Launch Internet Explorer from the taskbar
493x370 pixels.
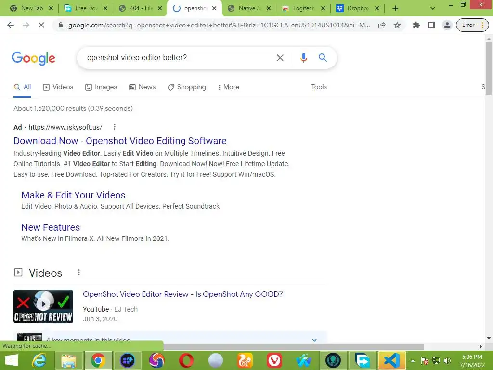coord(39,360)
